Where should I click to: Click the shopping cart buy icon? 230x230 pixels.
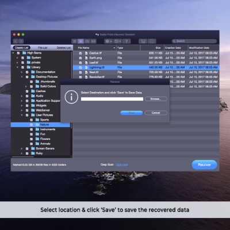coord(143,41)
